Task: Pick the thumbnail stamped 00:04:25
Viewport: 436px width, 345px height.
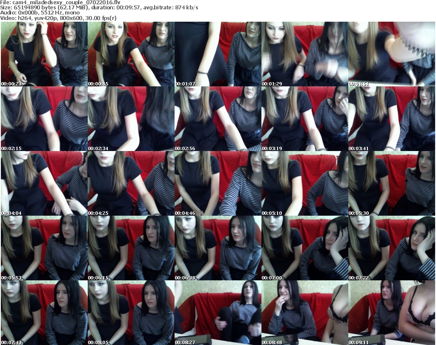Action: (131, 183)
